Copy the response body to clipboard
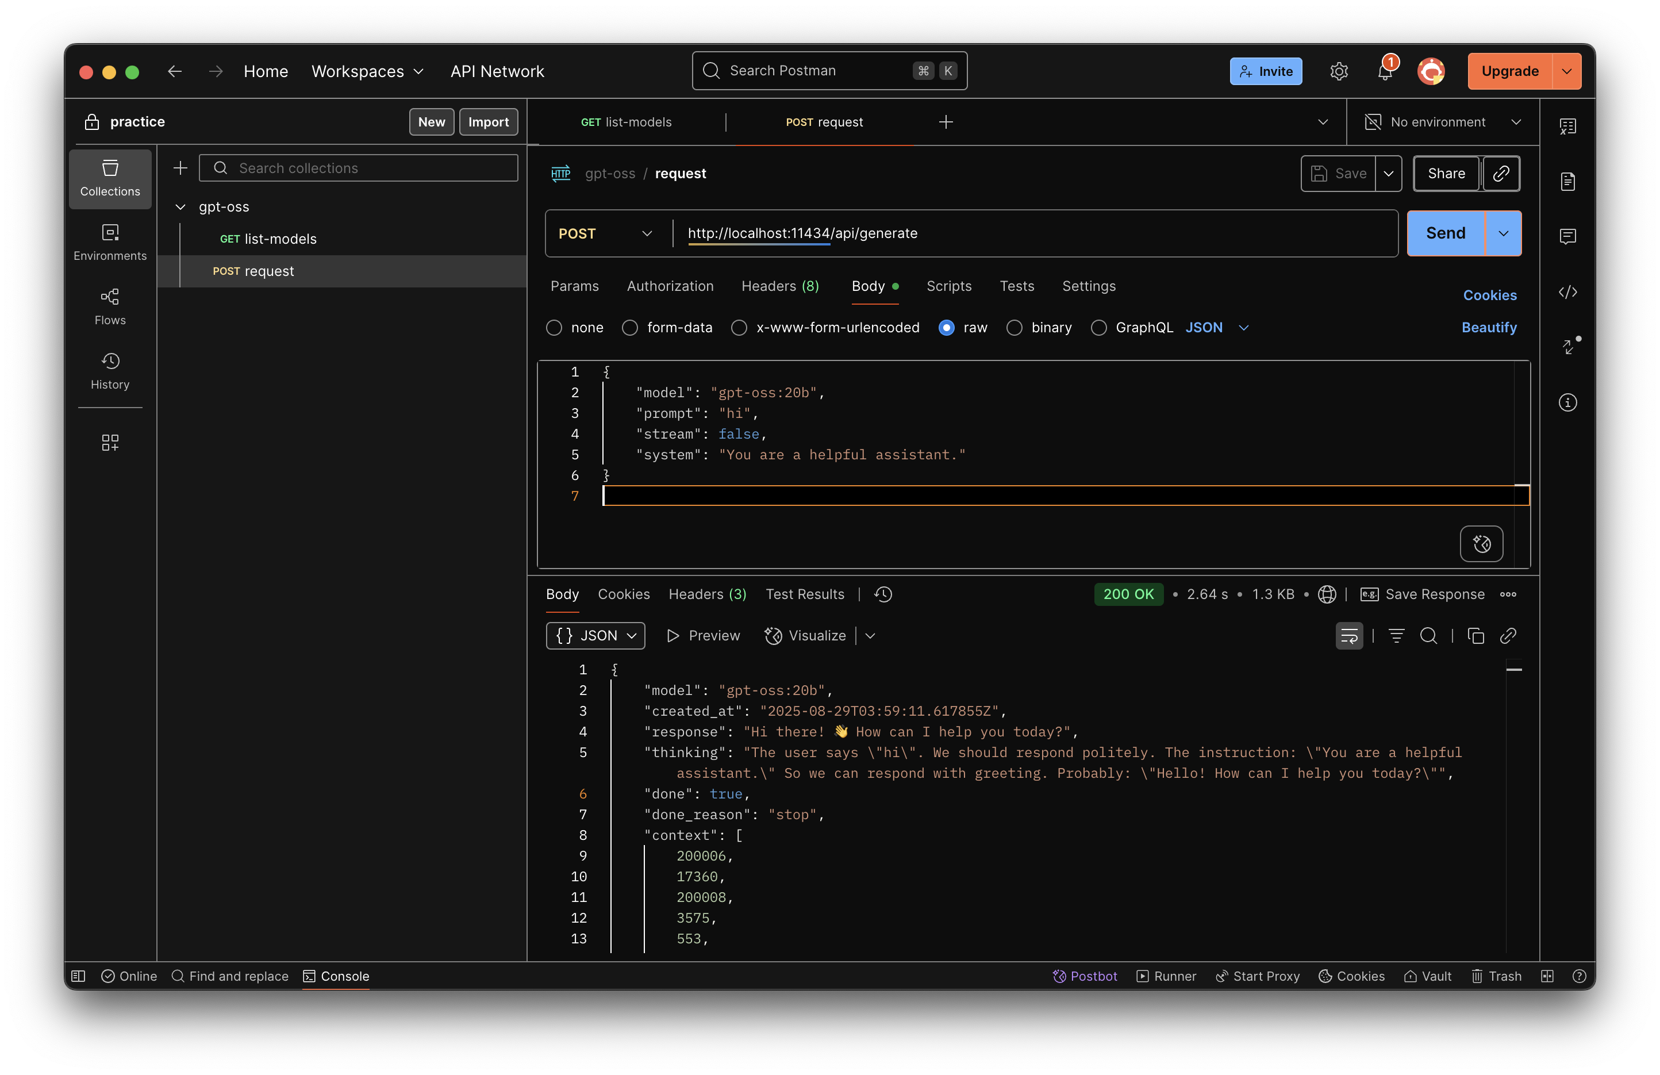This screenshot has width=1660, height=1075. [1475, 635]
